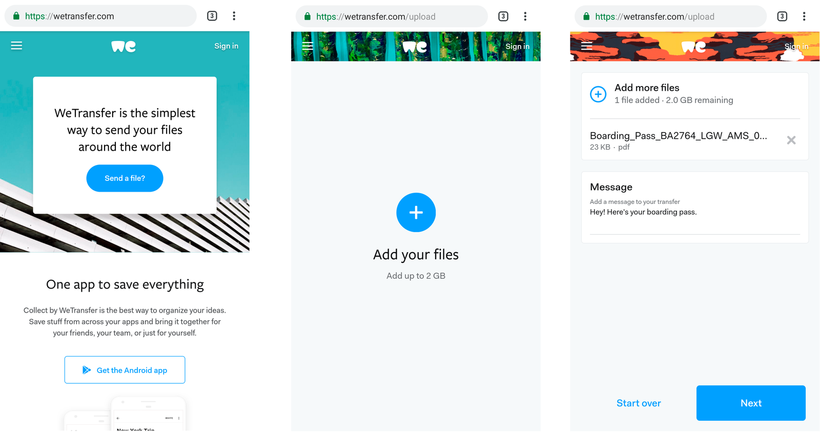Click the blue plus button to add files

[416, 213]
